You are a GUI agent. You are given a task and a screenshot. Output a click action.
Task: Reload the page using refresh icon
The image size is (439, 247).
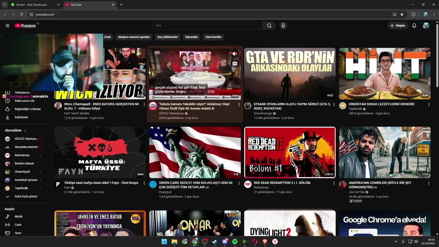22,14
